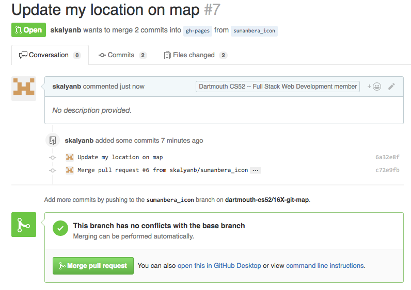
Task: Click the pull request title text
Action: point(105,10)
